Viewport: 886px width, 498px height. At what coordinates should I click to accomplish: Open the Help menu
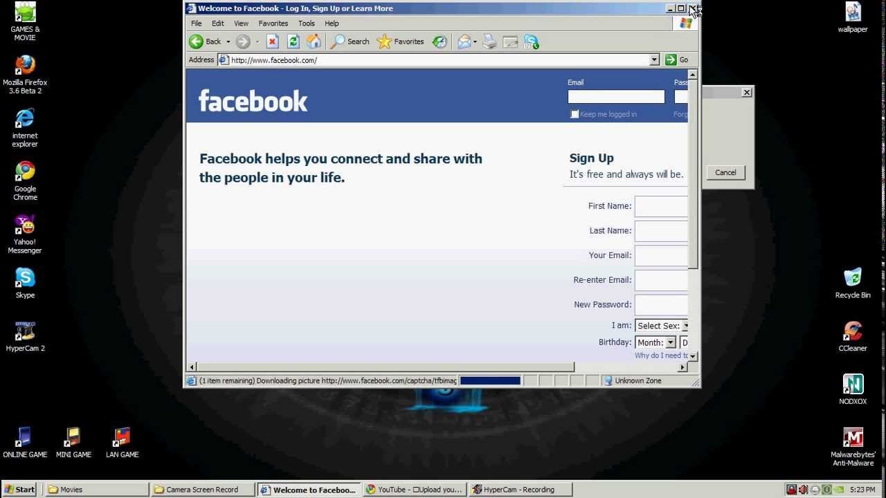[332, 24]
